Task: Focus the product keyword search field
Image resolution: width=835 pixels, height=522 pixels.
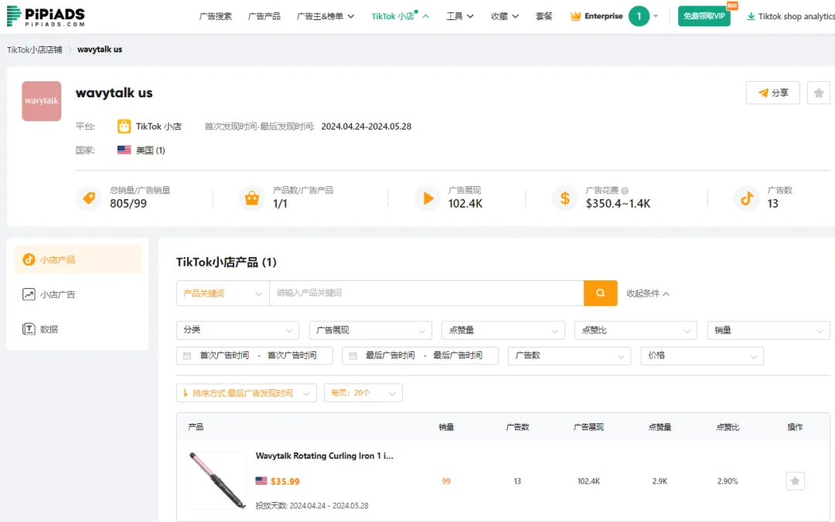Action: pos(426,293)
